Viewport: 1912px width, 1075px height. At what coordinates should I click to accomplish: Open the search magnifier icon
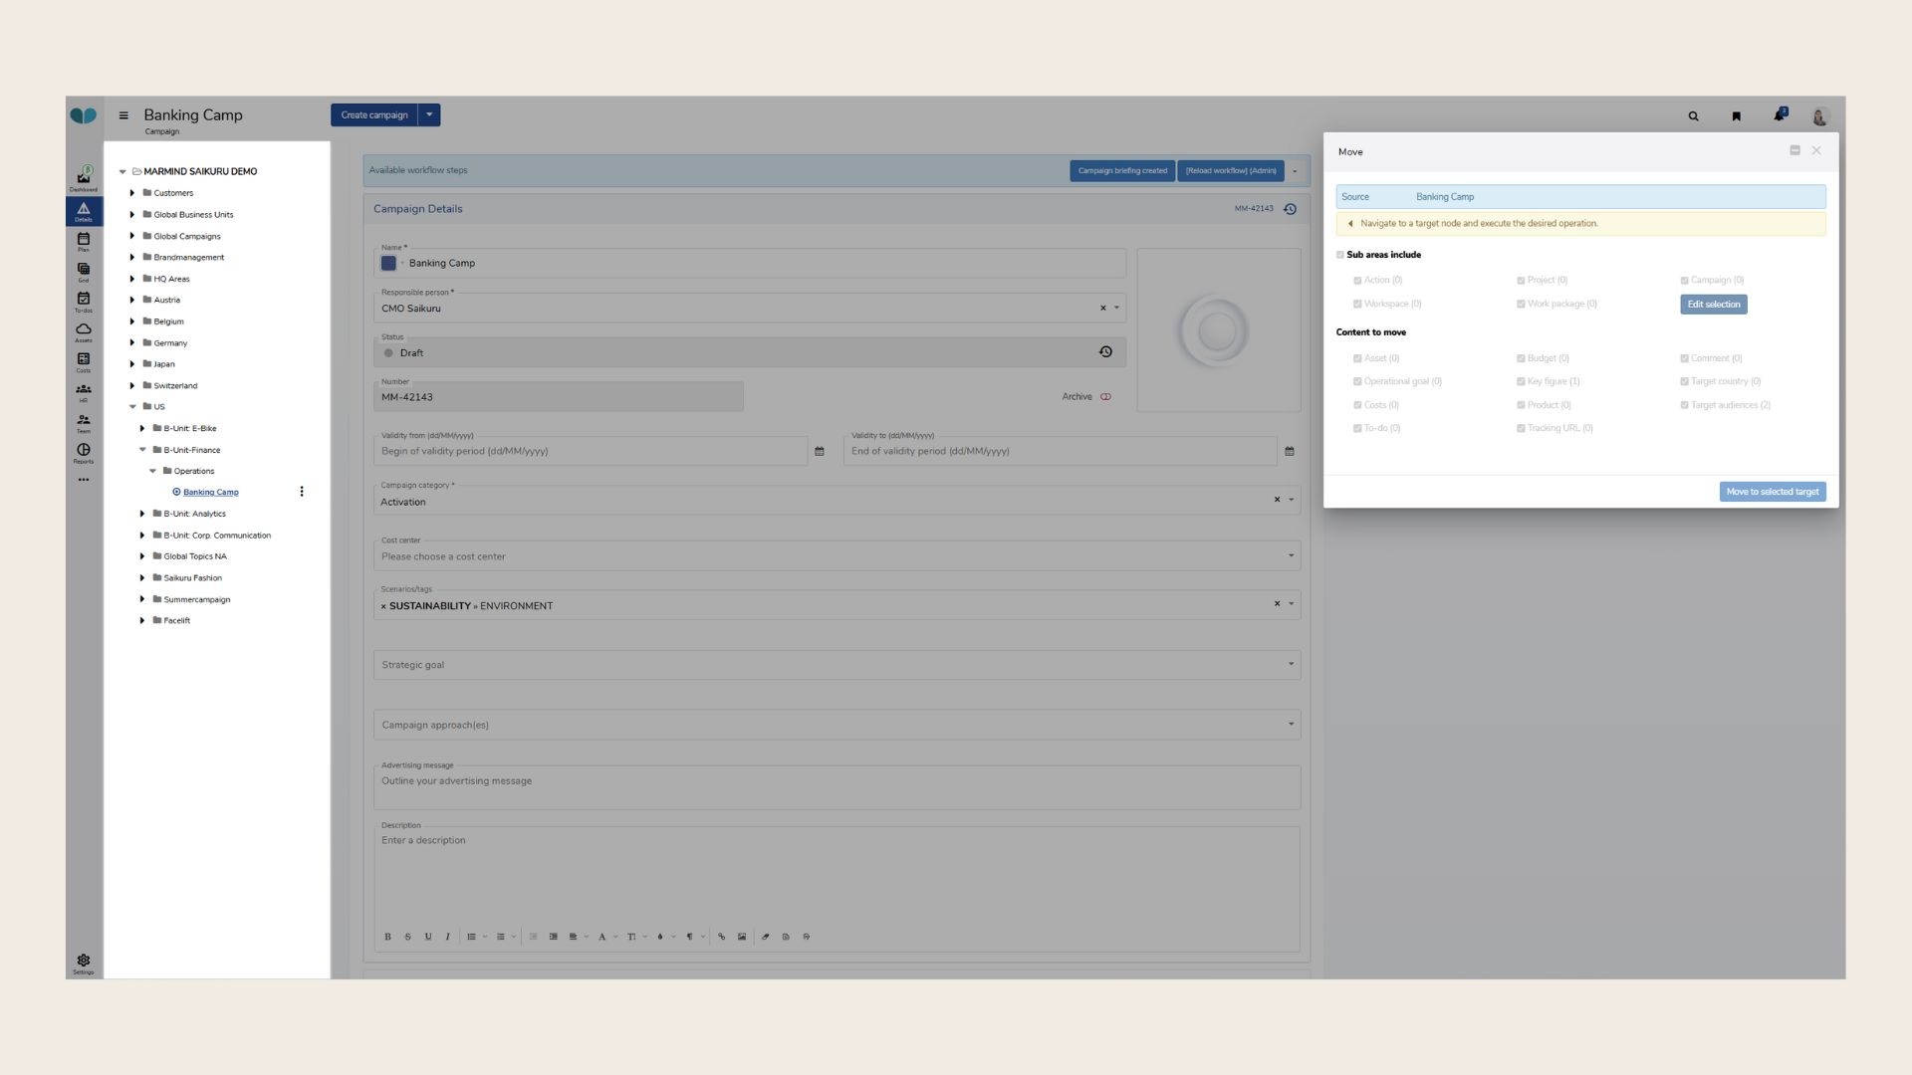(x=1693, y=116)
